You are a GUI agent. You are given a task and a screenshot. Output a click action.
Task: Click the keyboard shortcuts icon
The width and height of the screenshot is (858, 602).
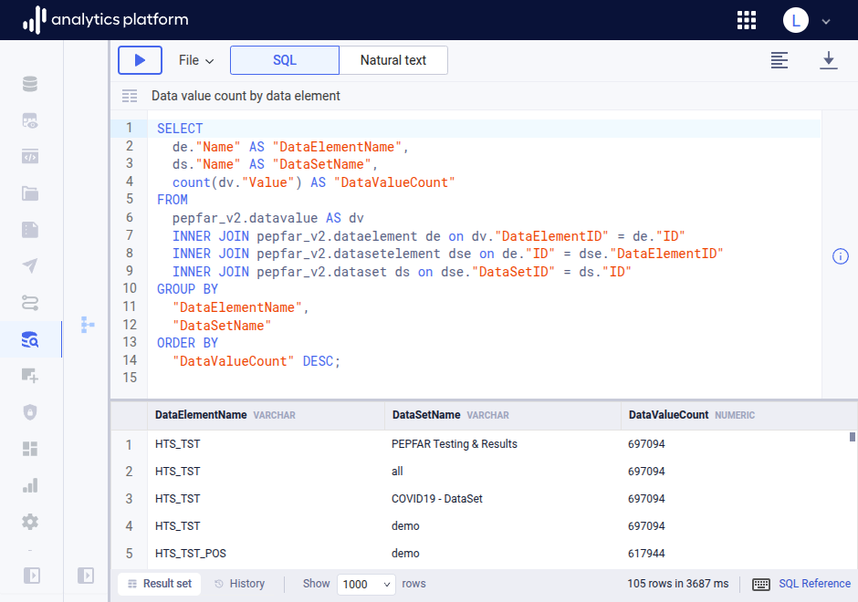click(761, 585)
